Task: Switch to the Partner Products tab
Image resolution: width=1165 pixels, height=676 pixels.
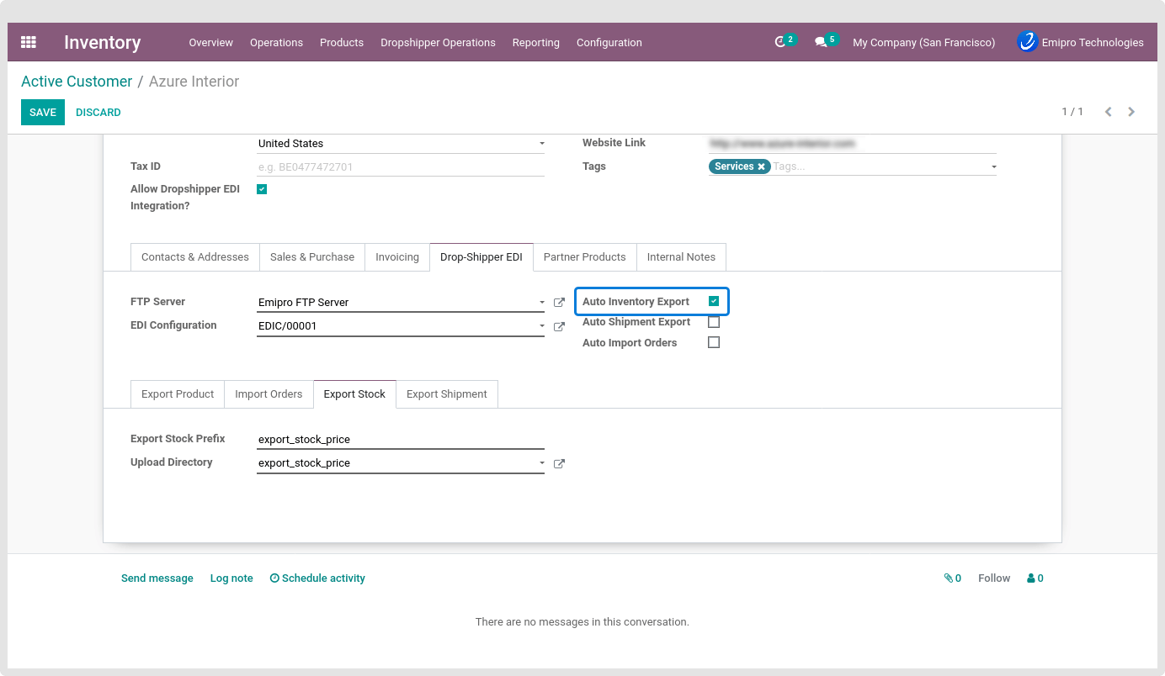Action: coord(584,257)
